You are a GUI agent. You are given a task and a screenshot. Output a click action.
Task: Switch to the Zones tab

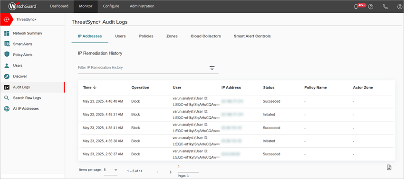click(172, 36)
